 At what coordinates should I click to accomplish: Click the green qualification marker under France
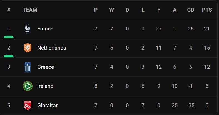(x=9, y=37)
